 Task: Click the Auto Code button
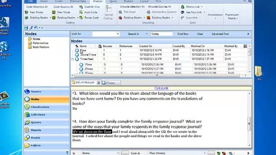tap(88, 12)
